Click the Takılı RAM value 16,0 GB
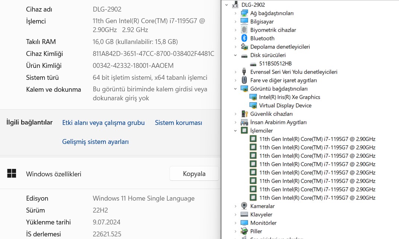The height and width of the screenshot is (239, 399). pyautogui.click(x=135, y=41)
